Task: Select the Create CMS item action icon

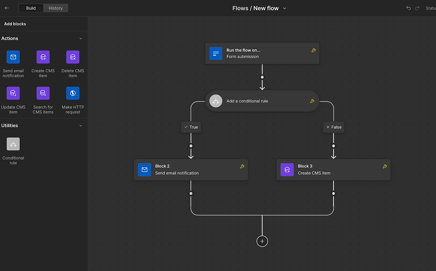Action: pyautogui.click(x=43, y=57)
